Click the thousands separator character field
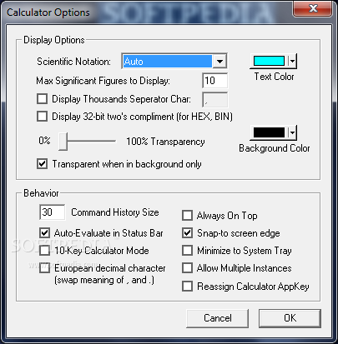The image size is (338, 344). 215,99
